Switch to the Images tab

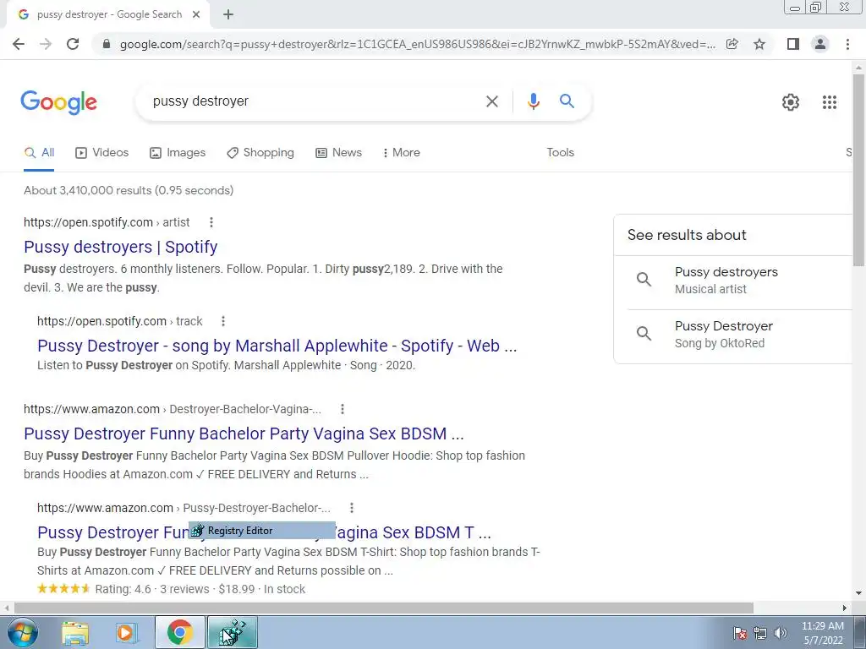(178, 153)
